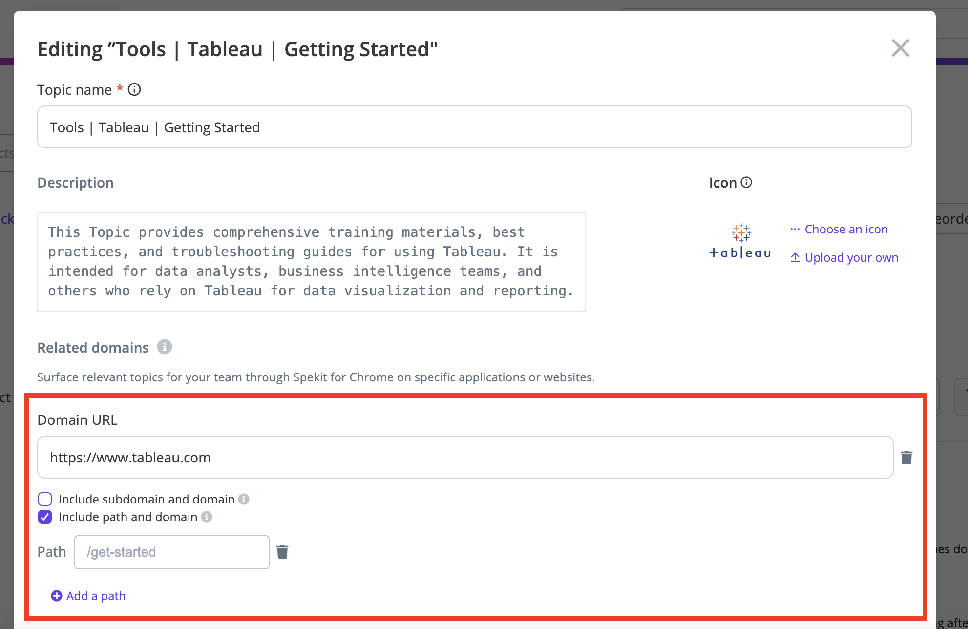Click inside the Description text area
The width and height of the screenshot is (968, 629).
tap(312, 262)
